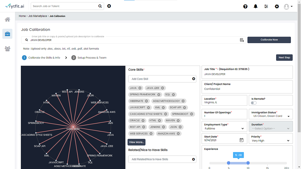Image resolution: width=301 pixels, height=169 pixels.
Task: Click the plus icon in Add Related Skills
Action: click(193, 159)
